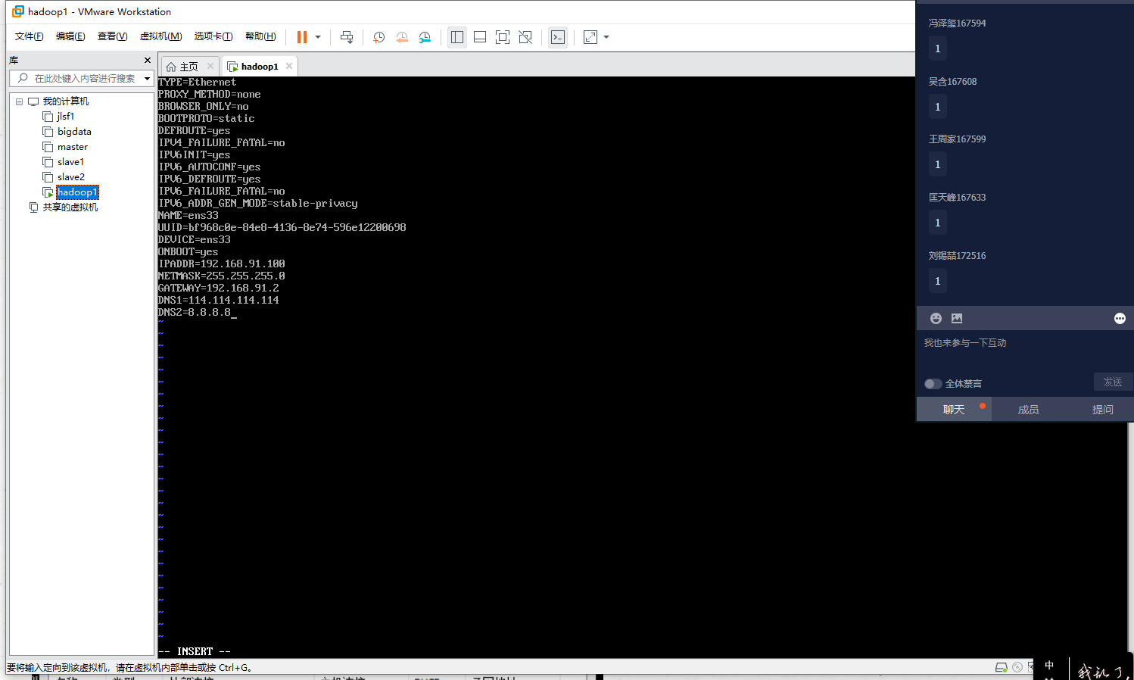Select 我的计算机 in library tree
The width and height of the screenshot is (1134, 680).
65,101
